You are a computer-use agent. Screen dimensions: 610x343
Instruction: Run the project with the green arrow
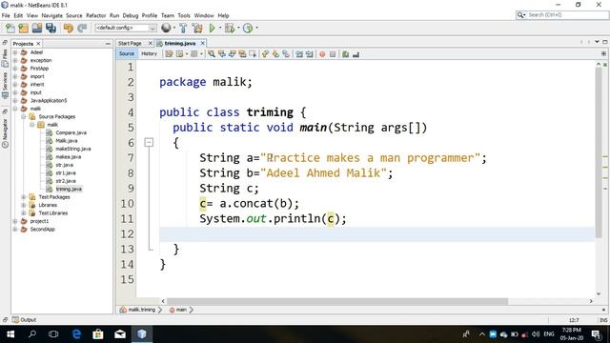[212, 28]
